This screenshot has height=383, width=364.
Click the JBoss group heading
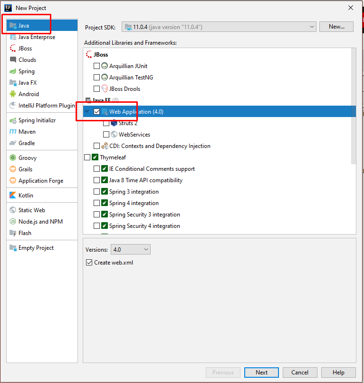[x=101, y=54]
